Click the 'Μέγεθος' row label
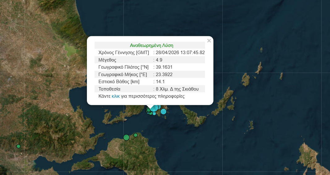This screenshot has width=330, height=175. [107, 60]
